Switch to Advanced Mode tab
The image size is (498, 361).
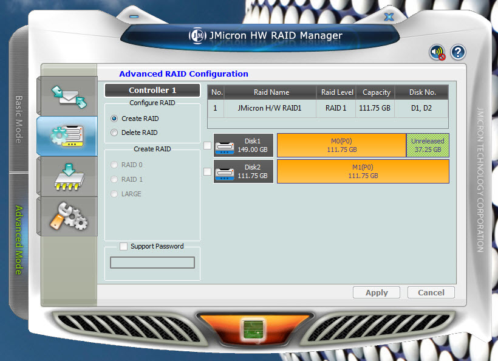coord(19,240)
